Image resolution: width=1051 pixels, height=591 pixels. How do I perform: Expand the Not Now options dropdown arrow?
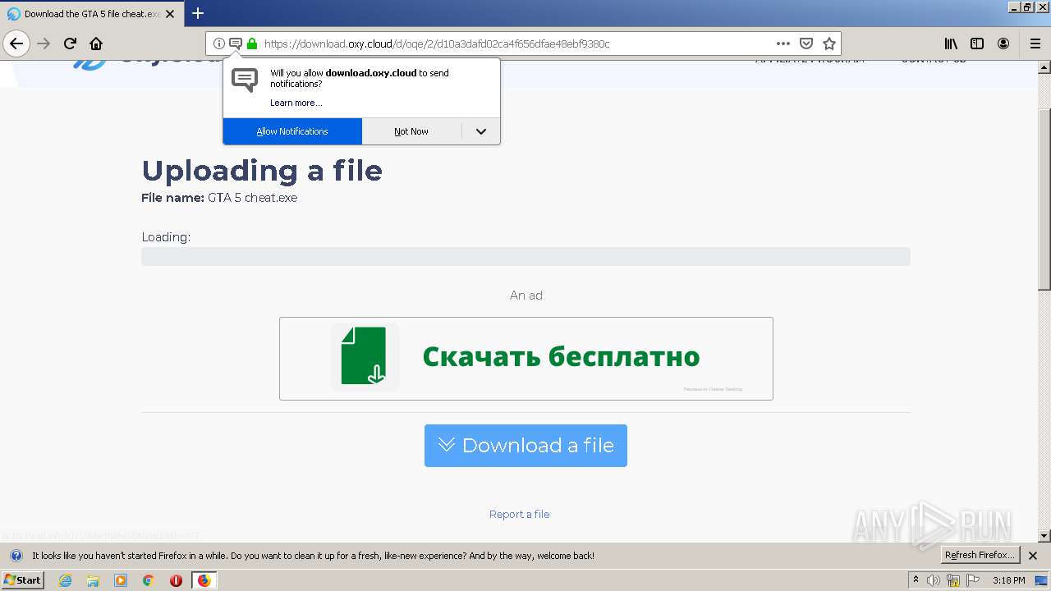(x=481, y=131)
